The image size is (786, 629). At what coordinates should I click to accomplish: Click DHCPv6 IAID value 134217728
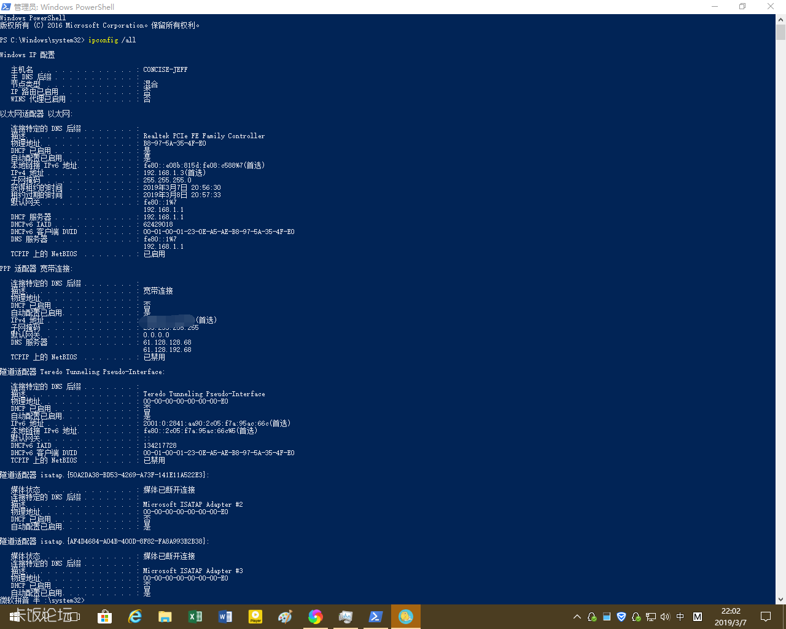[160, 445]
